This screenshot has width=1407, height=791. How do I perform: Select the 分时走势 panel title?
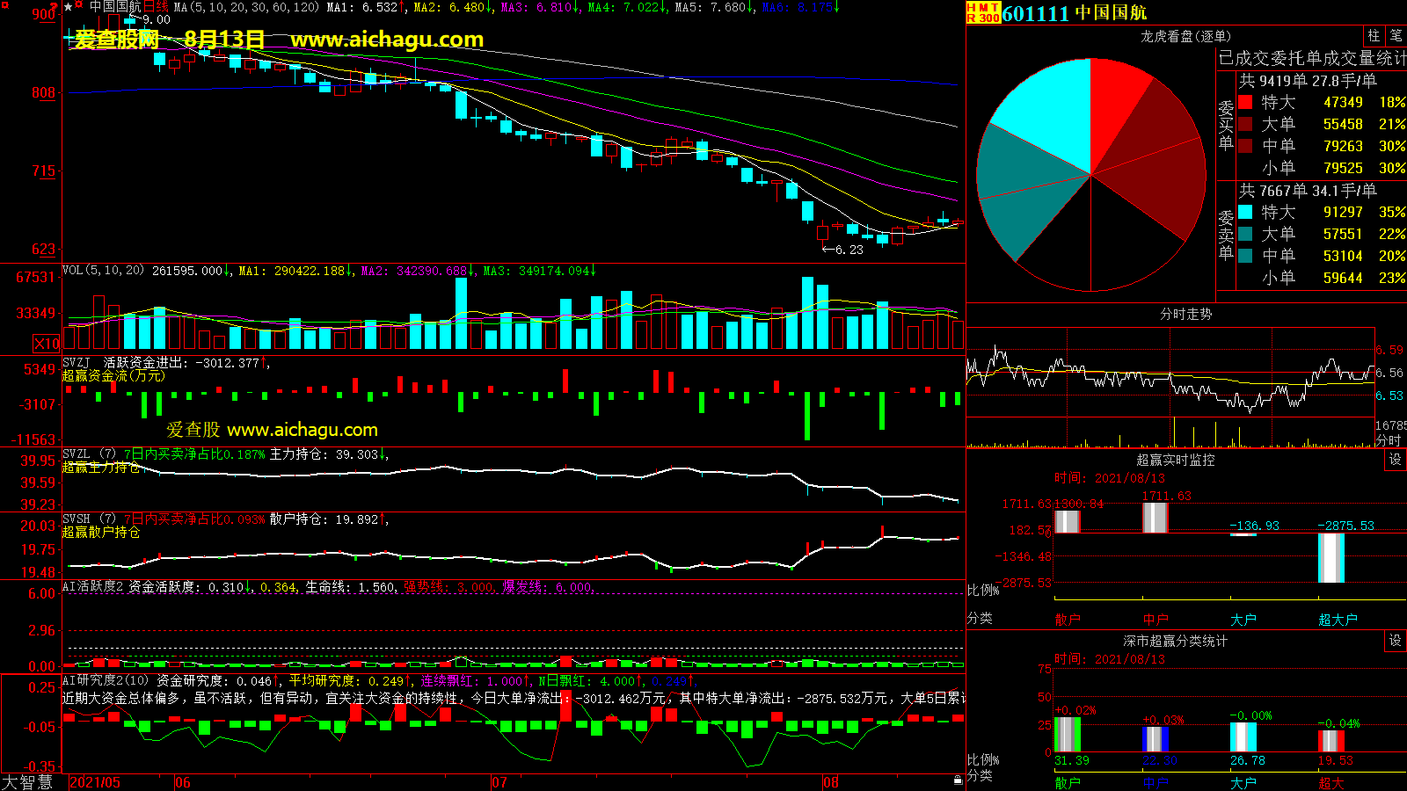tap(1185, 314)
